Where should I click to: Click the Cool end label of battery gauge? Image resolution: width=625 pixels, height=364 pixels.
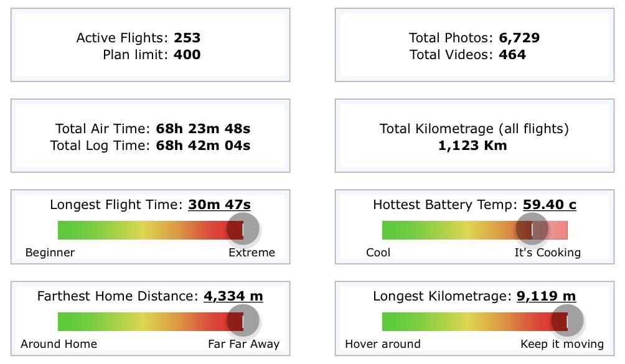(378, 253)
